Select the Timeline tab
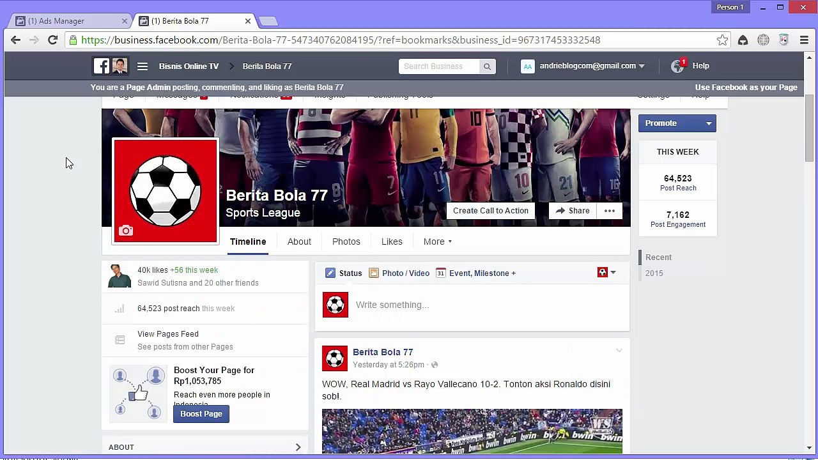Image resolution: width=818 pixels, height=460 pixels. tap(248, 241)
